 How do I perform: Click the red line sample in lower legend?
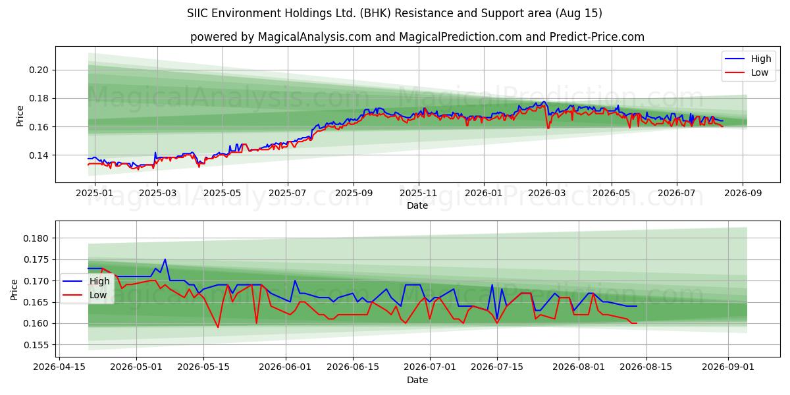click(x=74, y=296)
